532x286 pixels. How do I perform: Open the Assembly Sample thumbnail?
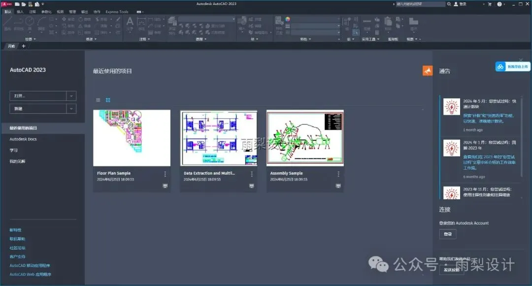point(305,138)
